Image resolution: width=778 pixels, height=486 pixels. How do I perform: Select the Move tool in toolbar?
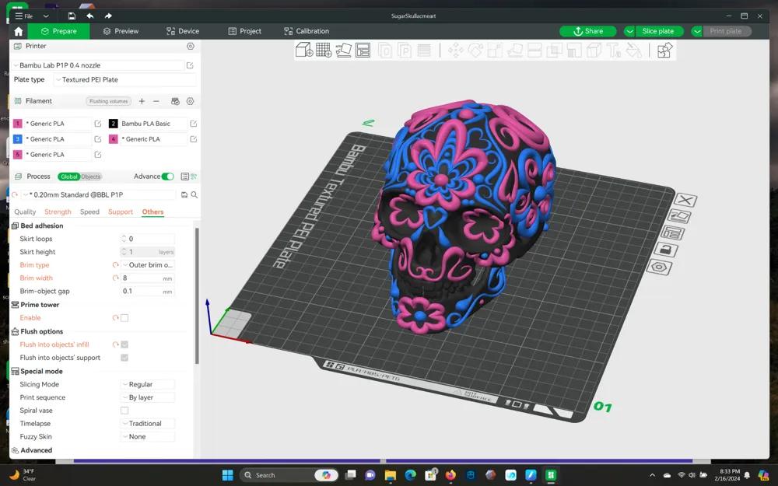point(455,50)
